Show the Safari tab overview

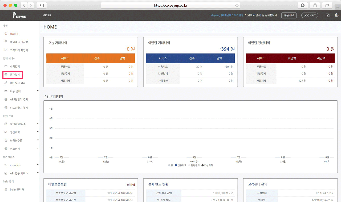point(327,5)
